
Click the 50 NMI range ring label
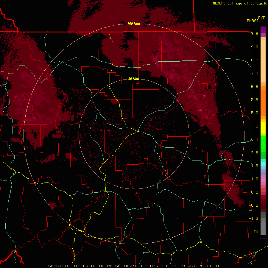pos(134,79)
